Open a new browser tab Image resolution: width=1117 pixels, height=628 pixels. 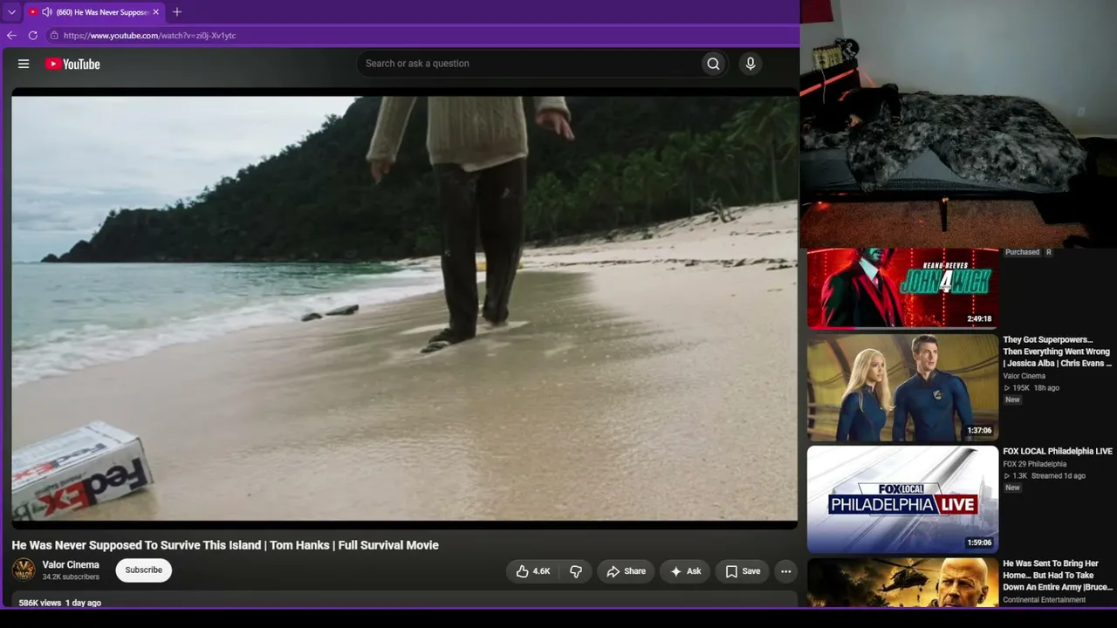[177, 12]
